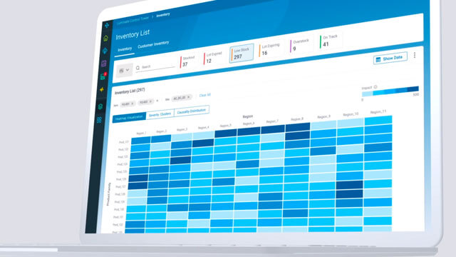Click the heatmap cell under Region_11 header
The height and width of the screenshot is (257, 456).
click(x=378, y=121)
